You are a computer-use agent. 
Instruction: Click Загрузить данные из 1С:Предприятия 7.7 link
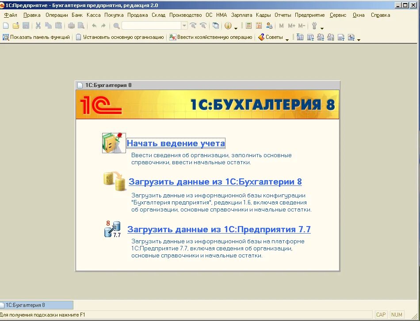[x=219, y=229]
